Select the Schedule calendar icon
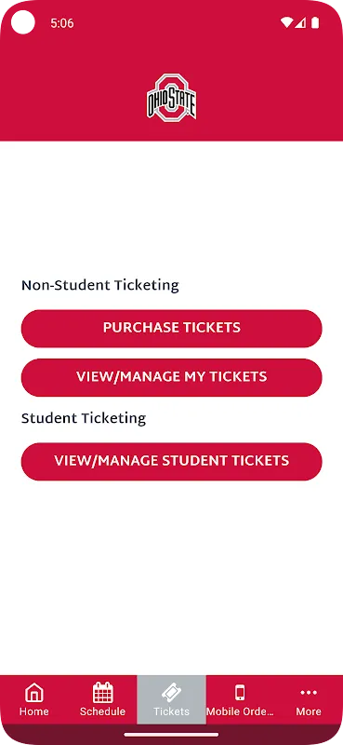Viewport: 343px width, 745px height. pyautogui.click(x=102, y=693)
